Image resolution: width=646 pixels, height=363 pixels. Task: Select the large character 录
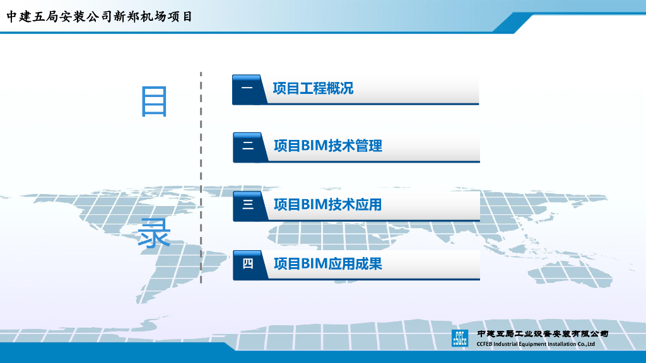tap(154, 233)
